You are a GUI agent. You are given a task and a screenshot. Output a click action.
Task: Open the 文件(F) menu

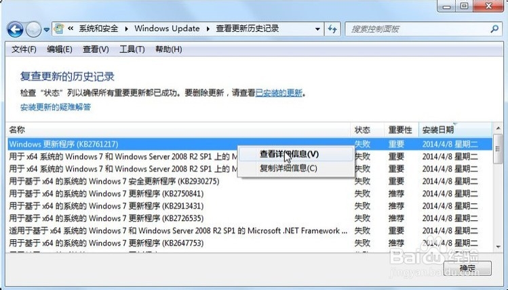tap(24, 49)
